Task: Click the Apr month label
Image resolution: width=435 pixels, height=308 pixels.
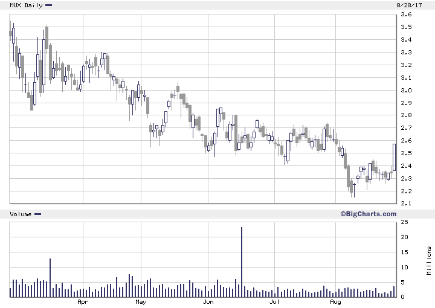Action: pos(83,302)
